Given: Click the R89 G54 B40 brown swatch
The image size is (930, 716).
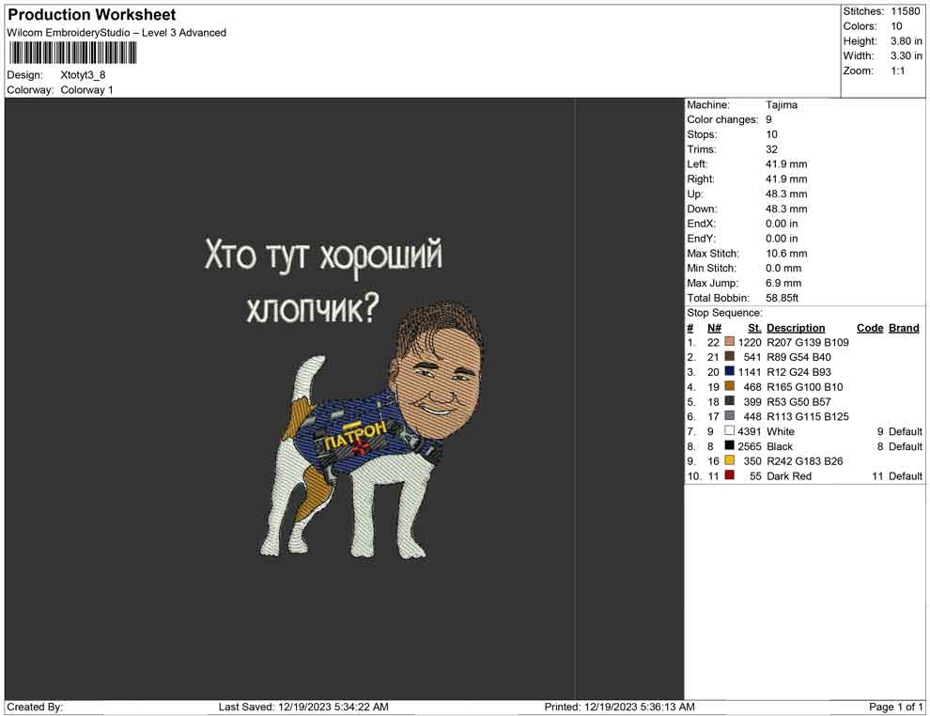Looking at the screenshot, I should point(730,356).
